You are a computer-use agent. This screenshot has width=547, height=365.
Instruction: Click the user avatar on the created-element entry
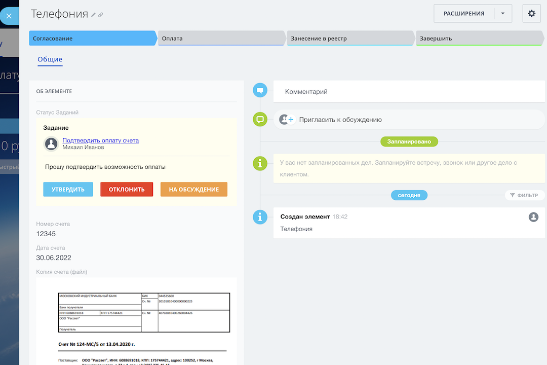point(533,217)
